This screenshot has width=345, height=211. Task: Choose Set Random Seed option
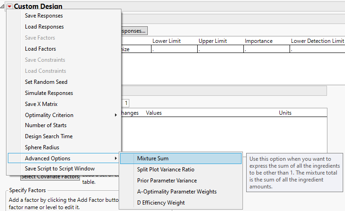(x=46, y=82)
